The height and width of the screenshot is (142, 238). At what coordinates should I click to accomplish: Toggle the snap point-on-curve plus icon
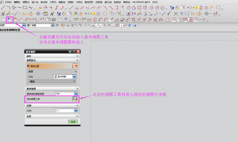point(121,26)
